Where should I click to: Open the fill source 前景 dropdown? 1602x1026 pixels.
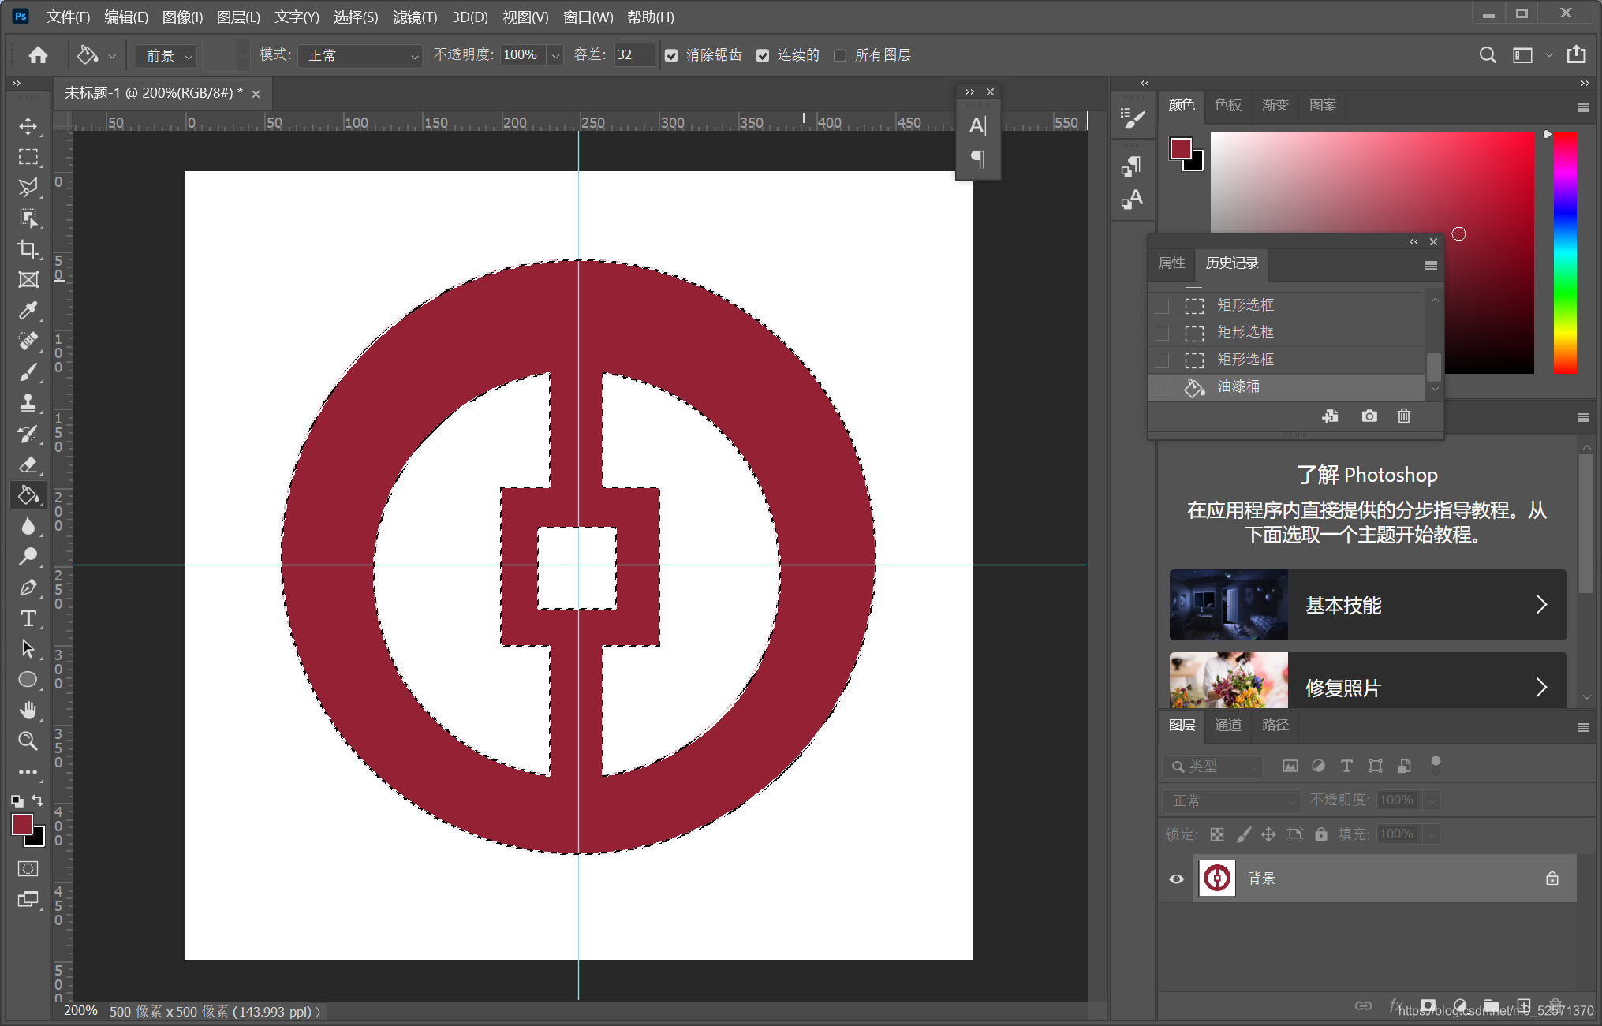tap(166, 55)
